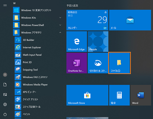The height and width of the screenshot is (119, 153).
Task: Open the People tile
Action: (x=98, y=41)
